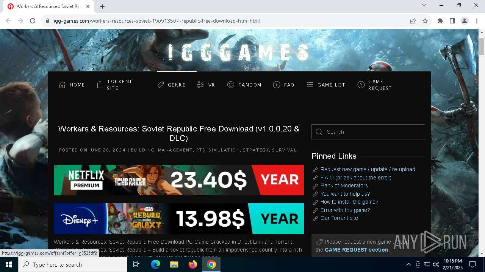This screenshot has height=272, width=485.
Task: Click the Netflix Premium banner ad
Action: (179, 180)
